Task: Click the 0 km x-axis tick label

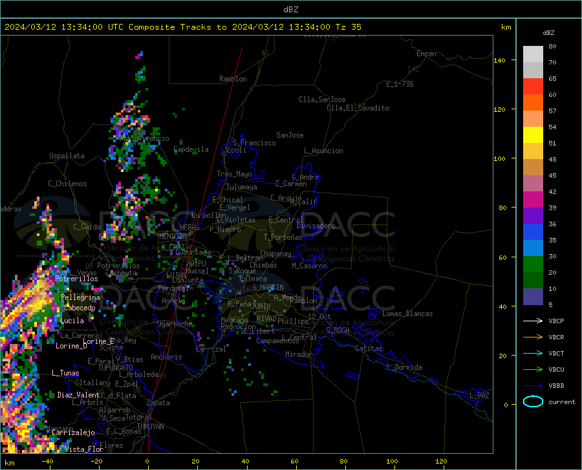Action: [147, 462]
